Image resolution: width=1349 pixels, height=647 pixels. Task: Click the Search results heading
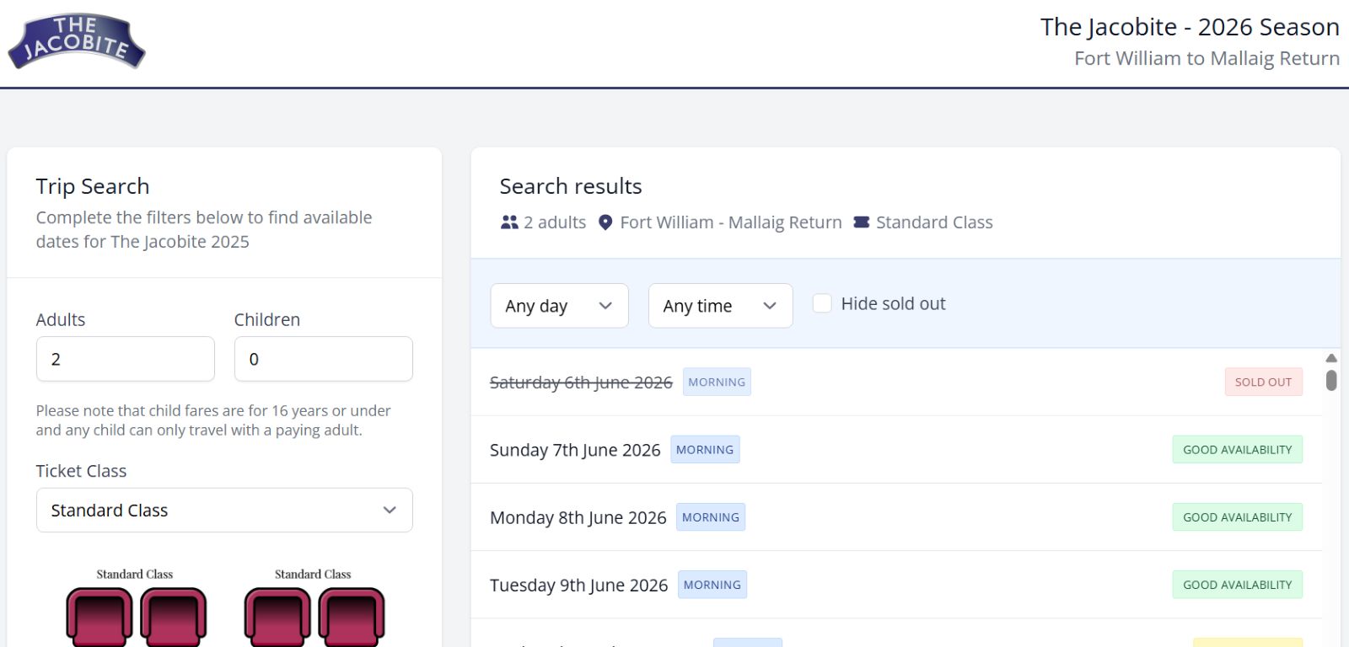pyautogui.click(x=571, y=186)
